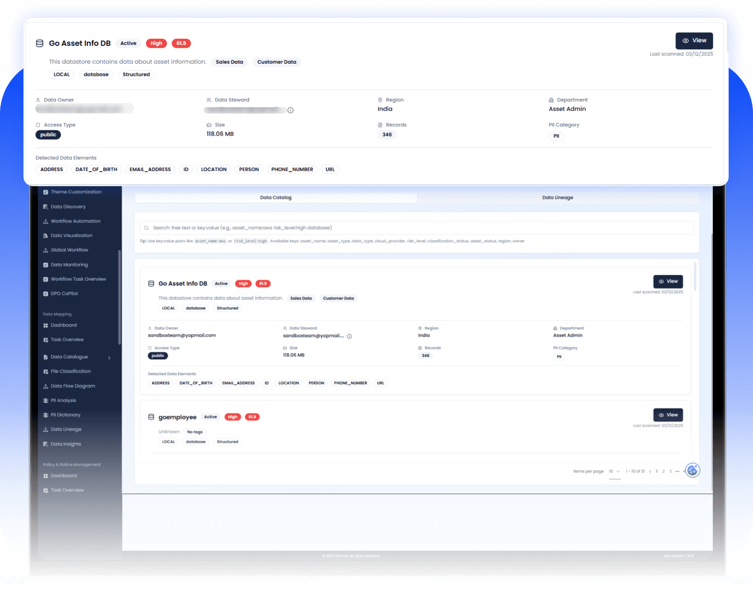The width and height of the screenshot is (753, 610).
Task: Expand the Data Catalogue sidebar chevron
Action: tap(109, 358)
